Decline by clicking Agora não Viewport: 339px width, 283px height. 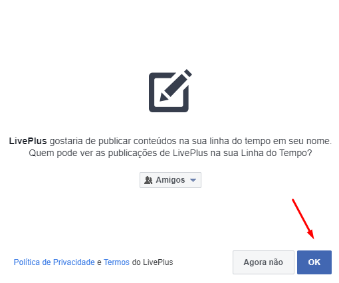263,262
